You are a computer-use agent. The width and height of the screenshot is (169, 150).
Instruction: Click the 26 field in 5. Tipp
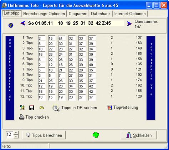(62, 60)
